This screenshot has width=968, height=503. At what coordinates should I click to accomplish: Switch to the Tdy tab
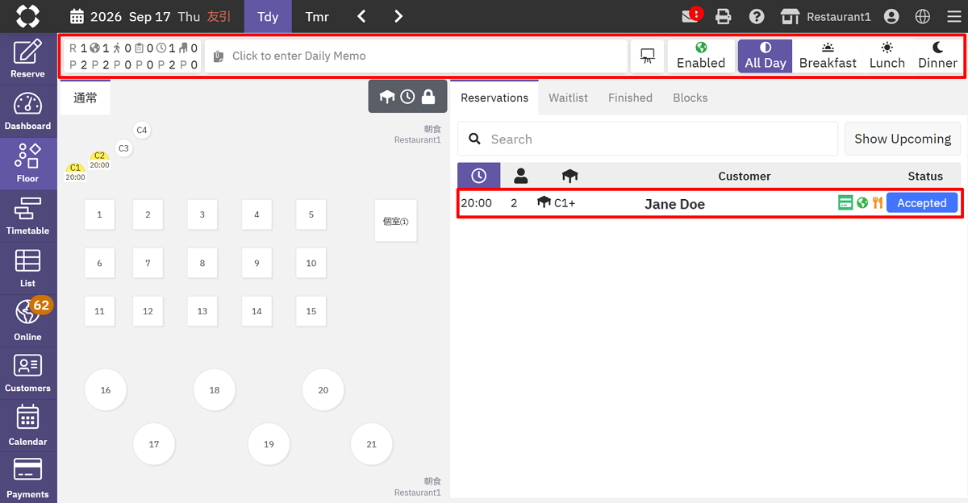268,16
